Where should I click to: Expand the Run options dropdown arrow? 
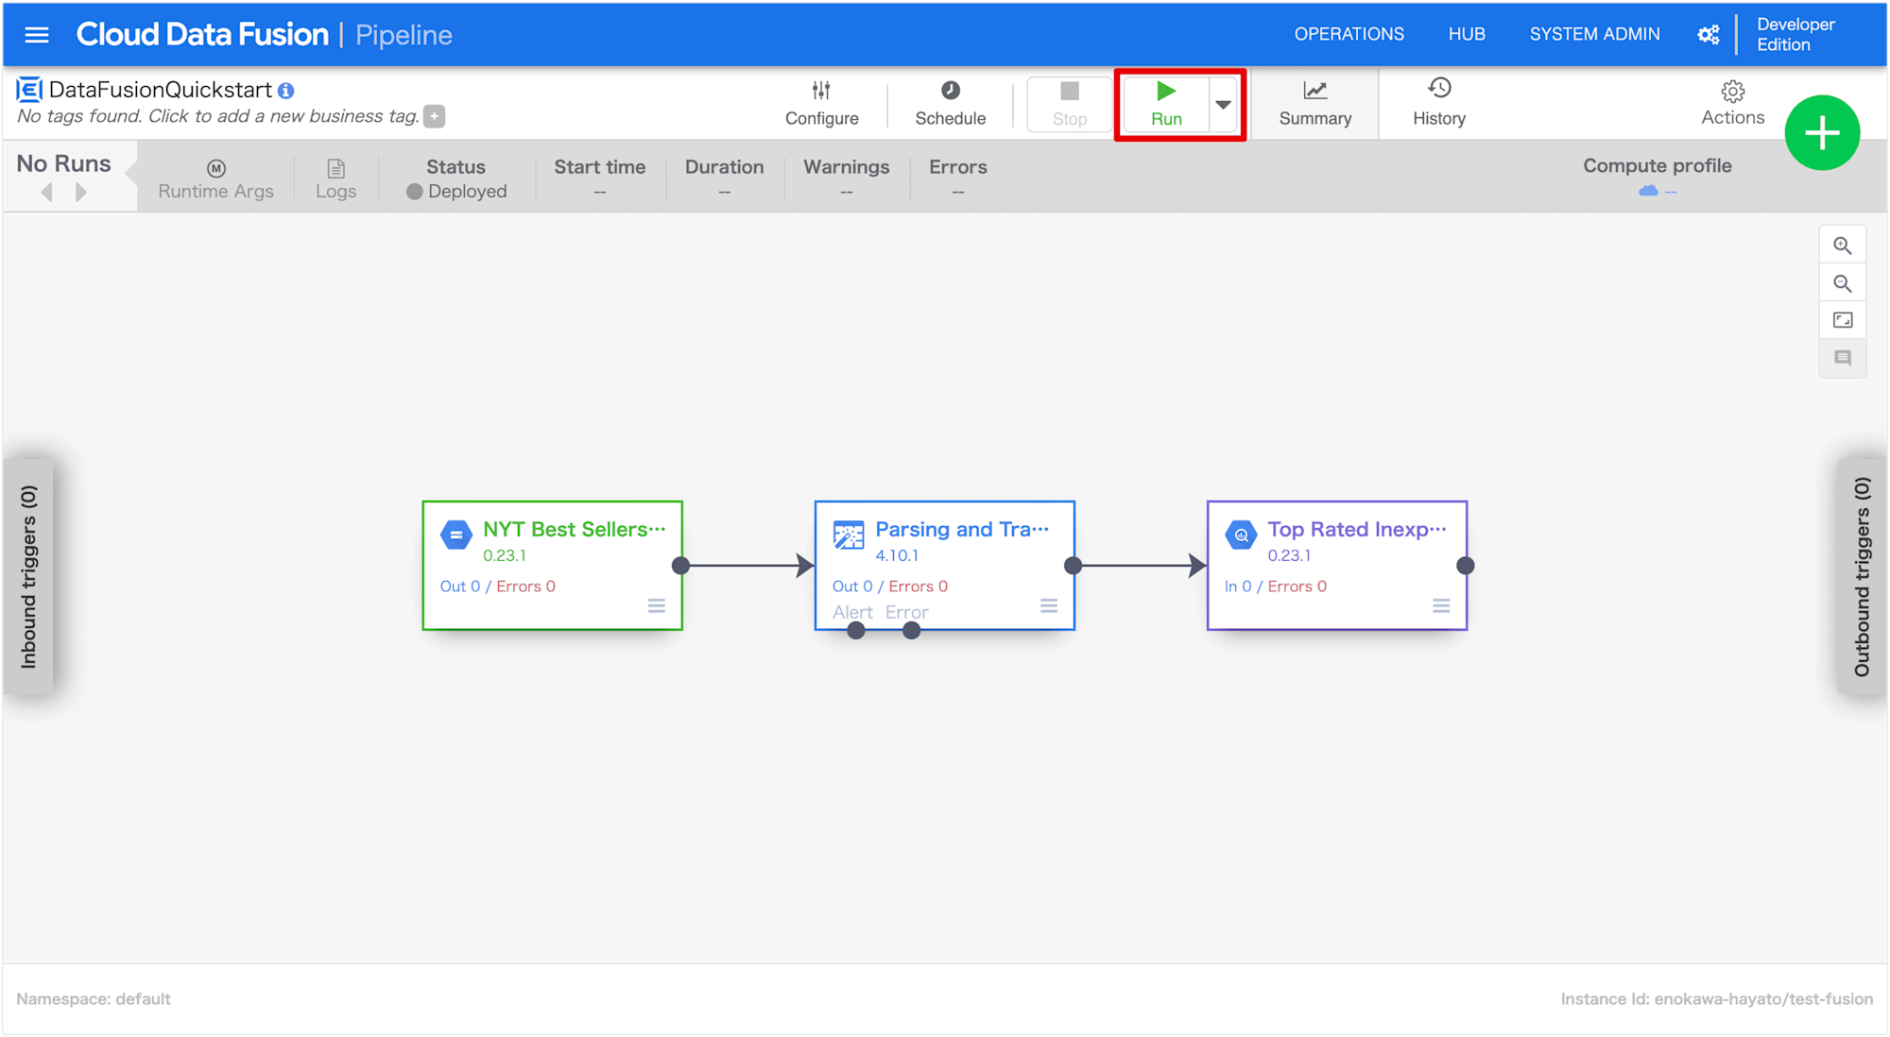[1223, 104]
